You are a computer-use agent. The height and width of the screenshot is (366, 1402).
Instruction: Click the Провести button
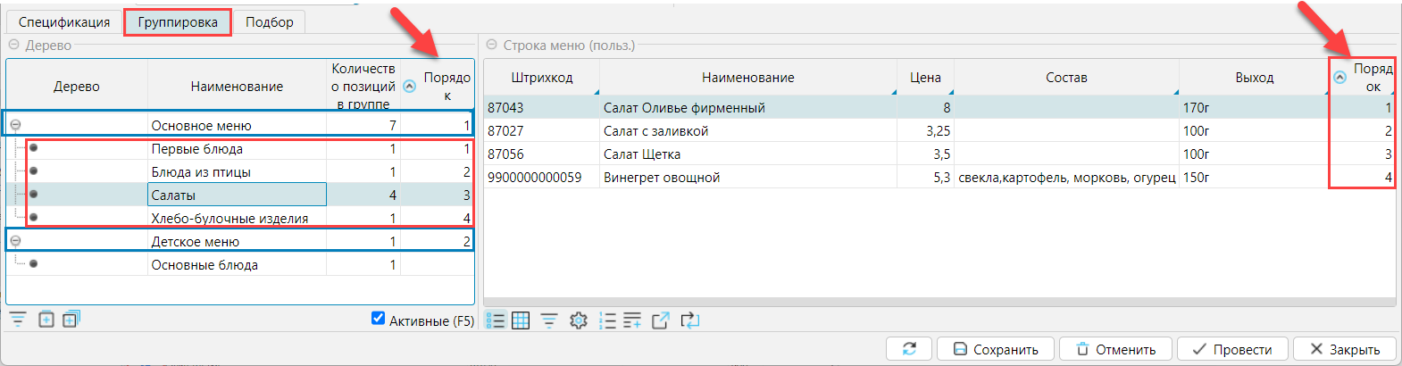(x=1232, y=349)
